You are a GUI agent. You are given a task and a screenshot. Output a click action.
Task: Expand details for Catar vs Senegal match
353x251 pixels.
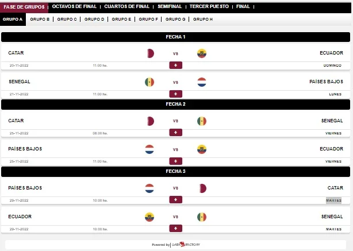pos(175,133)
